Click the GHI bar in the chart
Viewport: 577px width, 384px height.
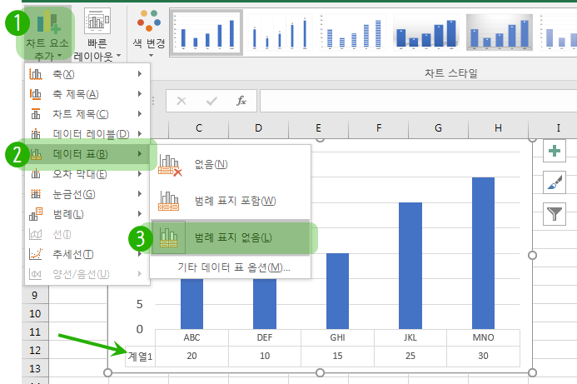[x=337, y=291]
